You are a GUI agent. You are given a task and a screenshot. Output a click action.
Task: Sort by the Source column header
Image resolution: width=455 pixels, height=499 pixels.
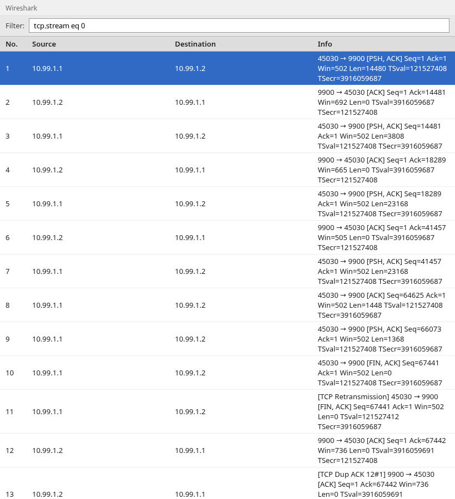44,44
